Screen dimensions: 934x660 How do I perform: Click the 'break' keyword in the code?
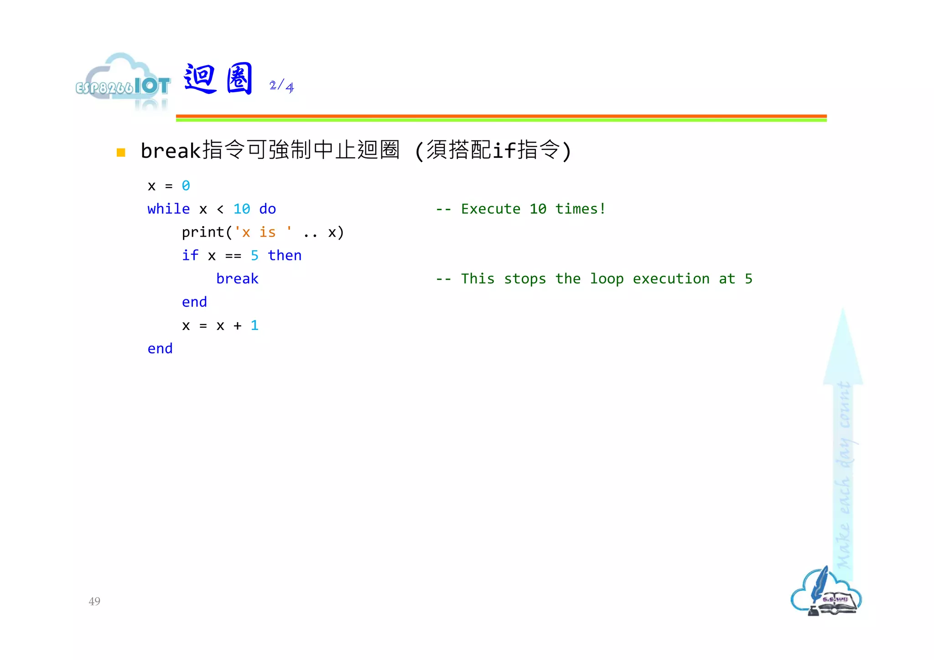pos(237,278)
